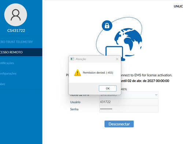Image resolution: width=183 pixels, height=144 pixels.
Task: Click the Atenção dialog title icon
Action: point(72,59)
